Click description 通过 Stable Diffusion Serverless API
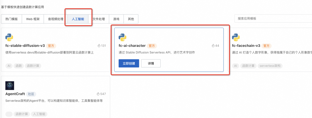 pyautogui.click(x=157, y=53)
